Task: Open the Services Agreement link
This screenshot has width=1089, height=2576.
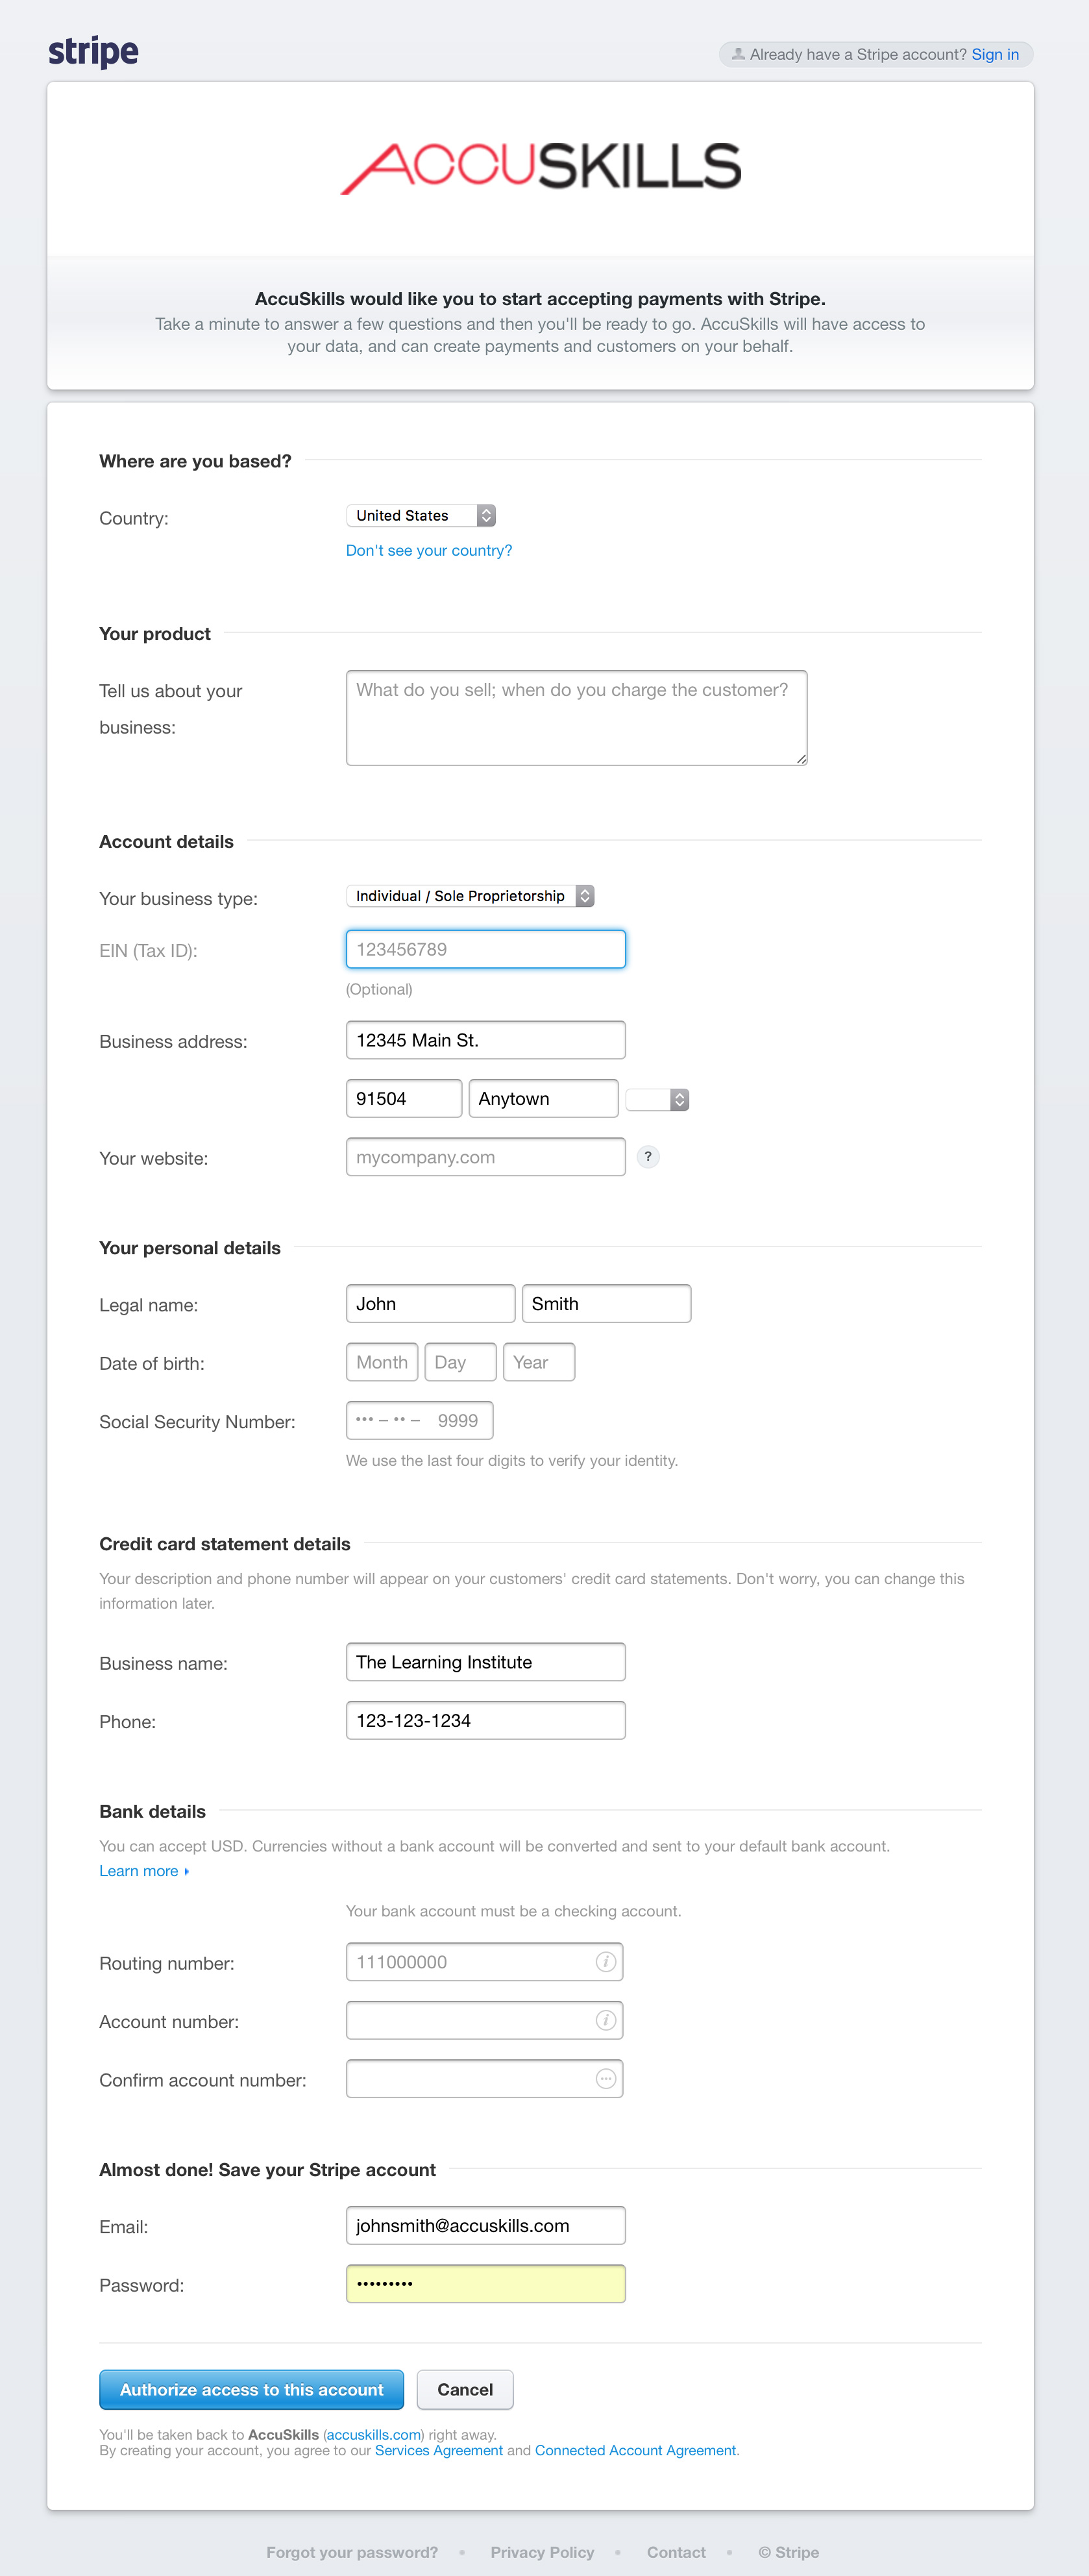Action: tap(438, 2450)
